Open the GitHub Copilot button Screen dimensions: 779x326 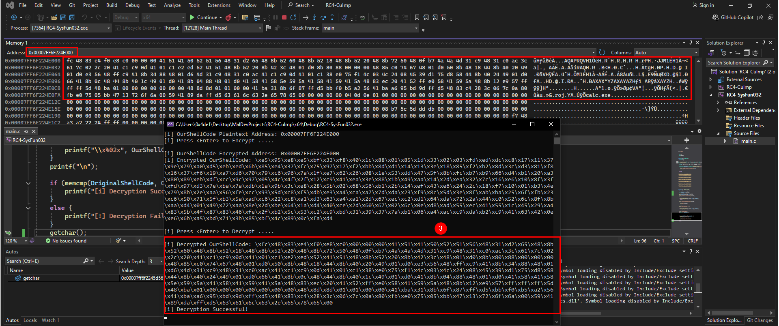733,17
